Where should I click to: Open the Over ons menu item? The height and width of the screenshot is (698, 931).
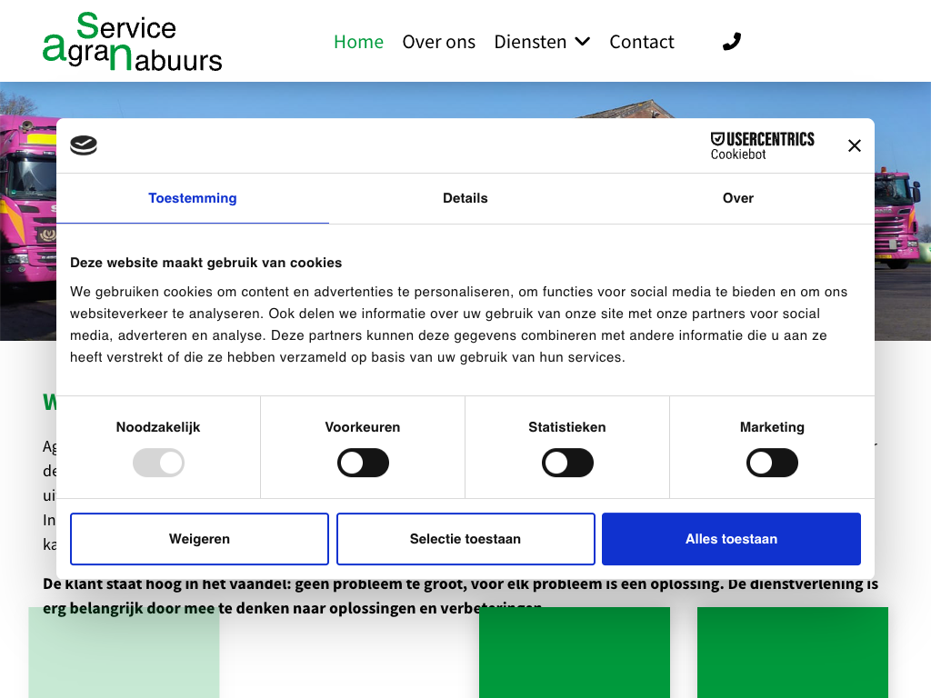coord(438,42)
